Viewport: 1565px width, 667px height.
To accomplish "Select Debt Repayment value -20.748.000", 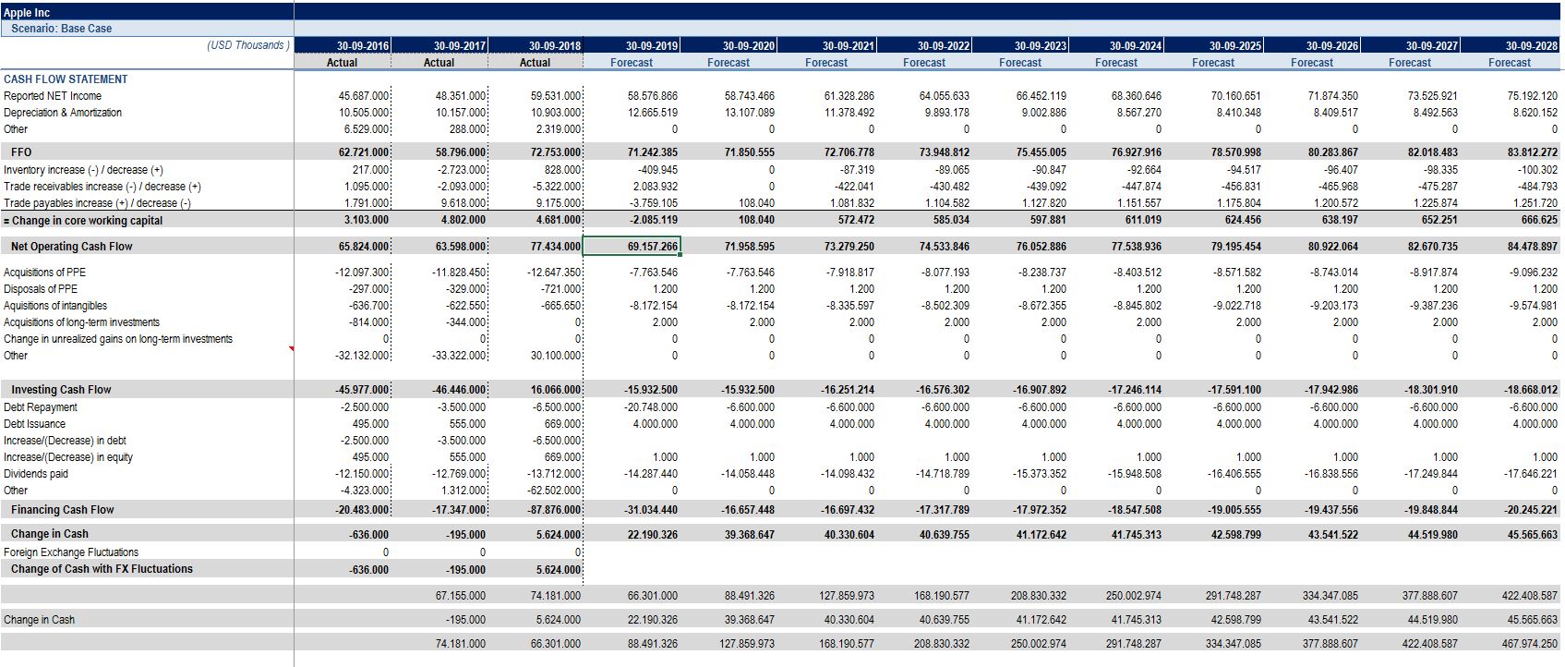I will (650, 407).
